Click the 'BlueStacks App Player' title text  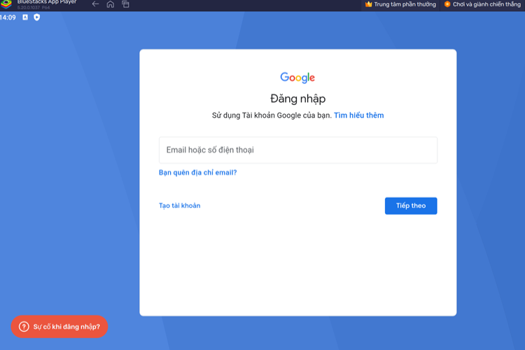tap(47, 2)
